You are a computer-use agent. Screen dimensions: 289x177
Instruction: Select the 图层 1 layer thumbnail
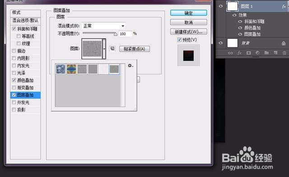233,6
